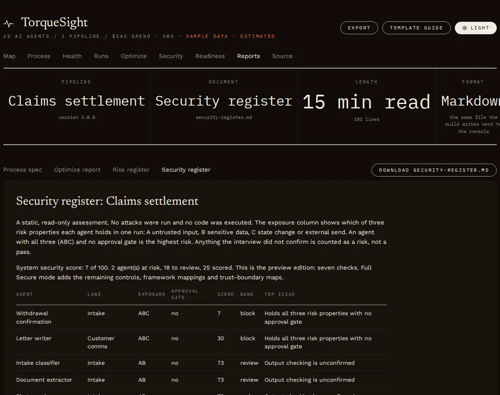
Task: Click score 73 in Document extractor row
Action: (x=221, y=380)
